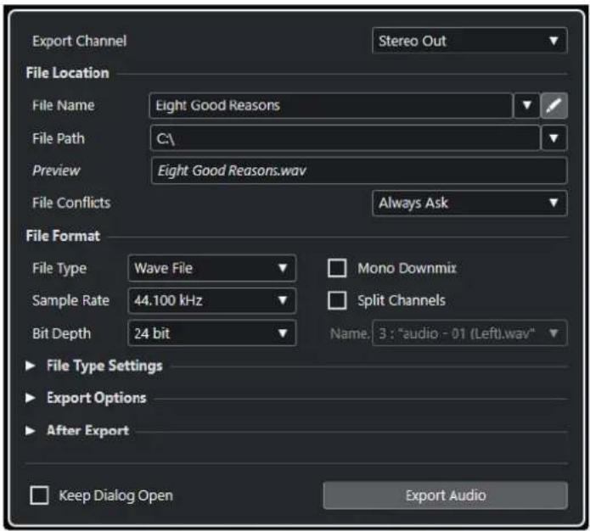Open the Bit Depth 24 bit dropdown

212,333
